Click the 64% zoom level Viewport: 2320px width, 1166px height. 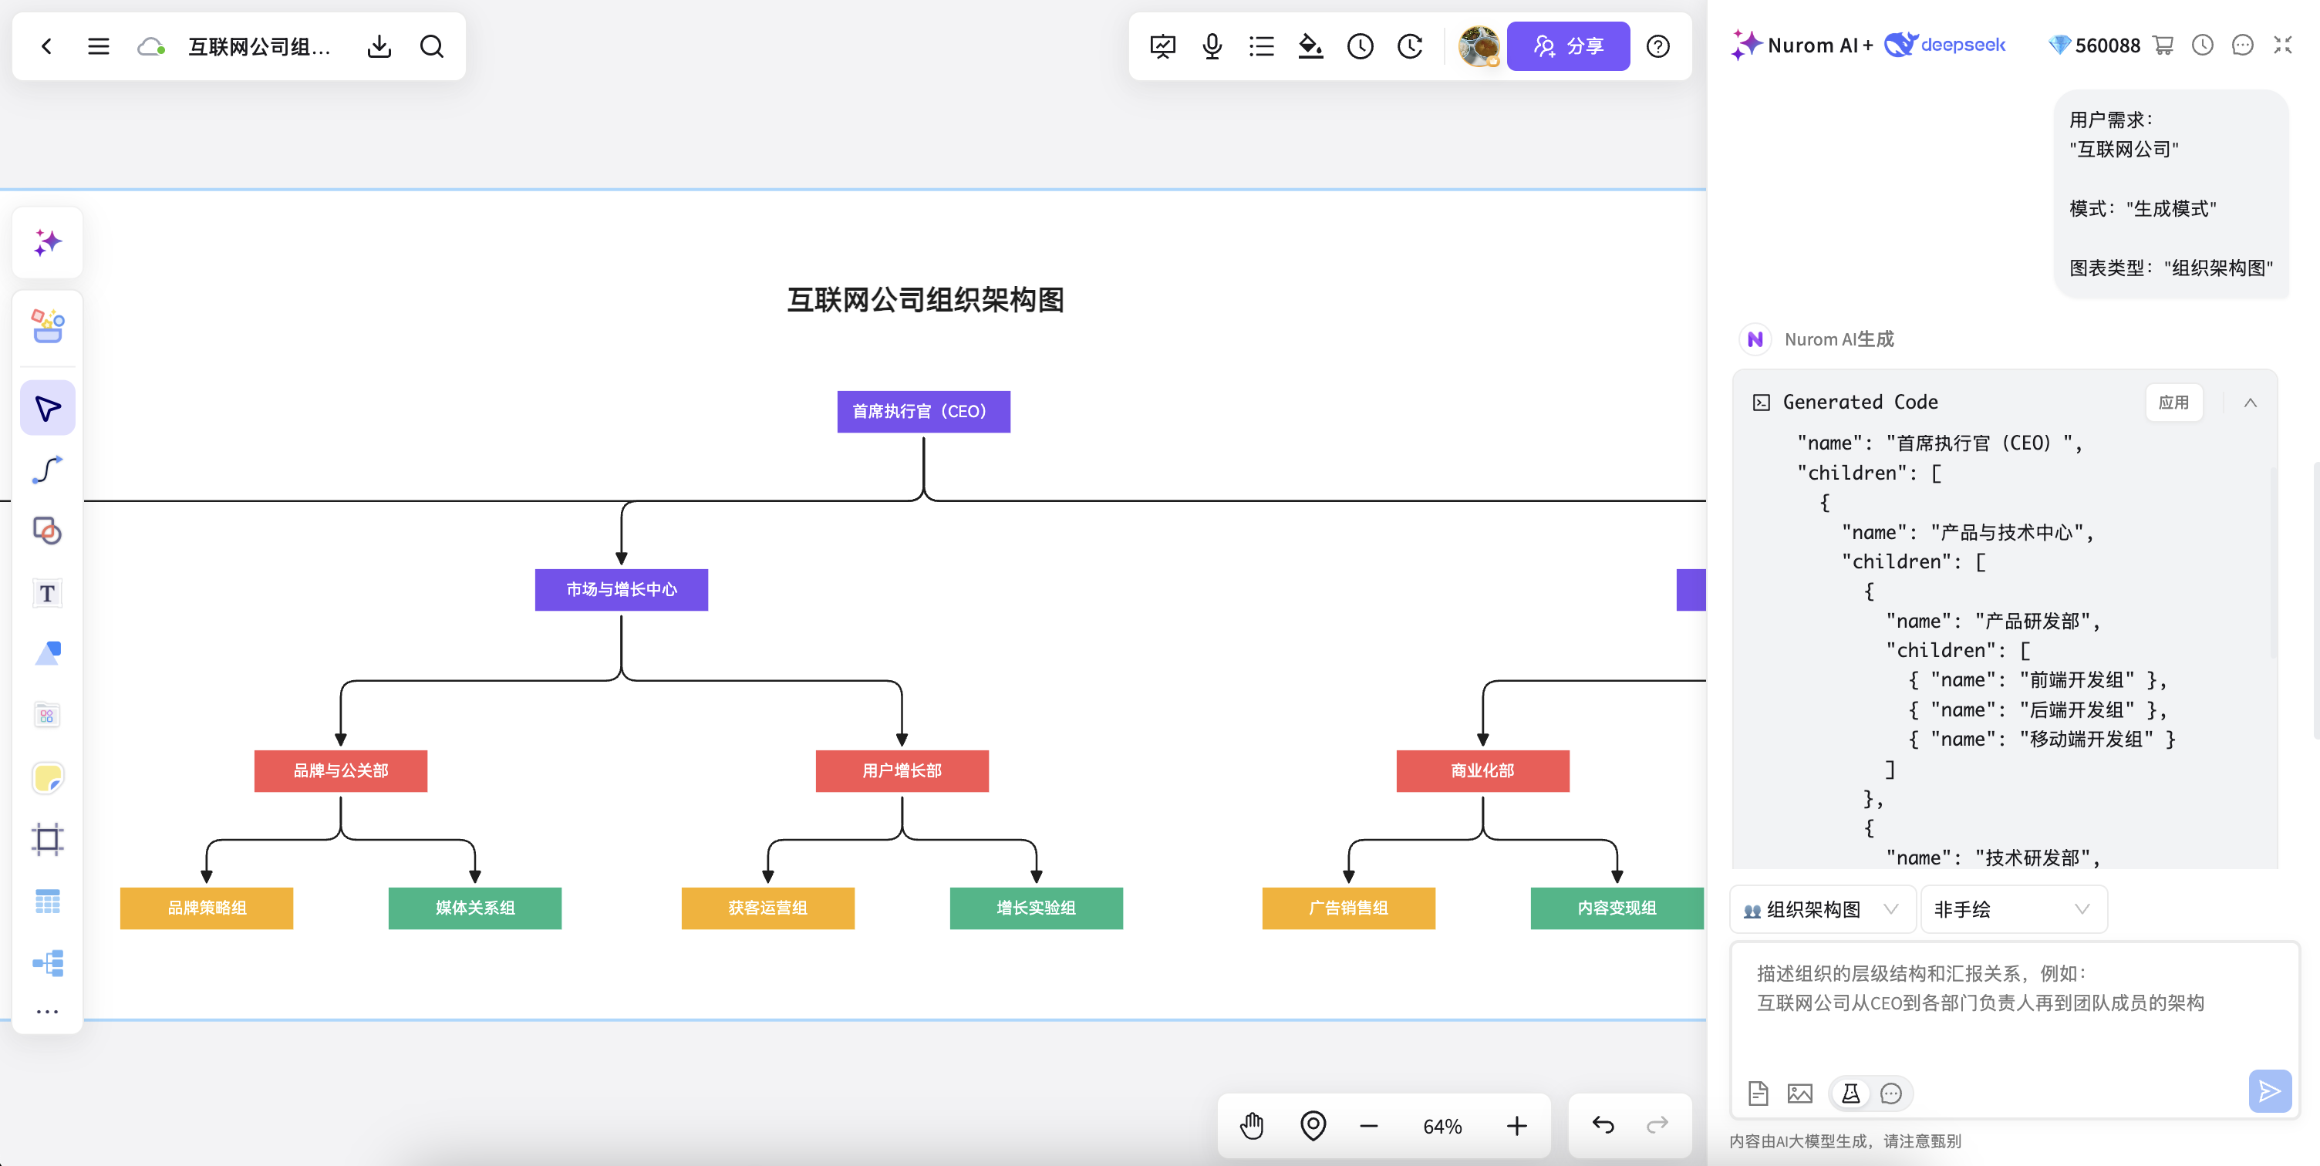tap(1442, 1127)
